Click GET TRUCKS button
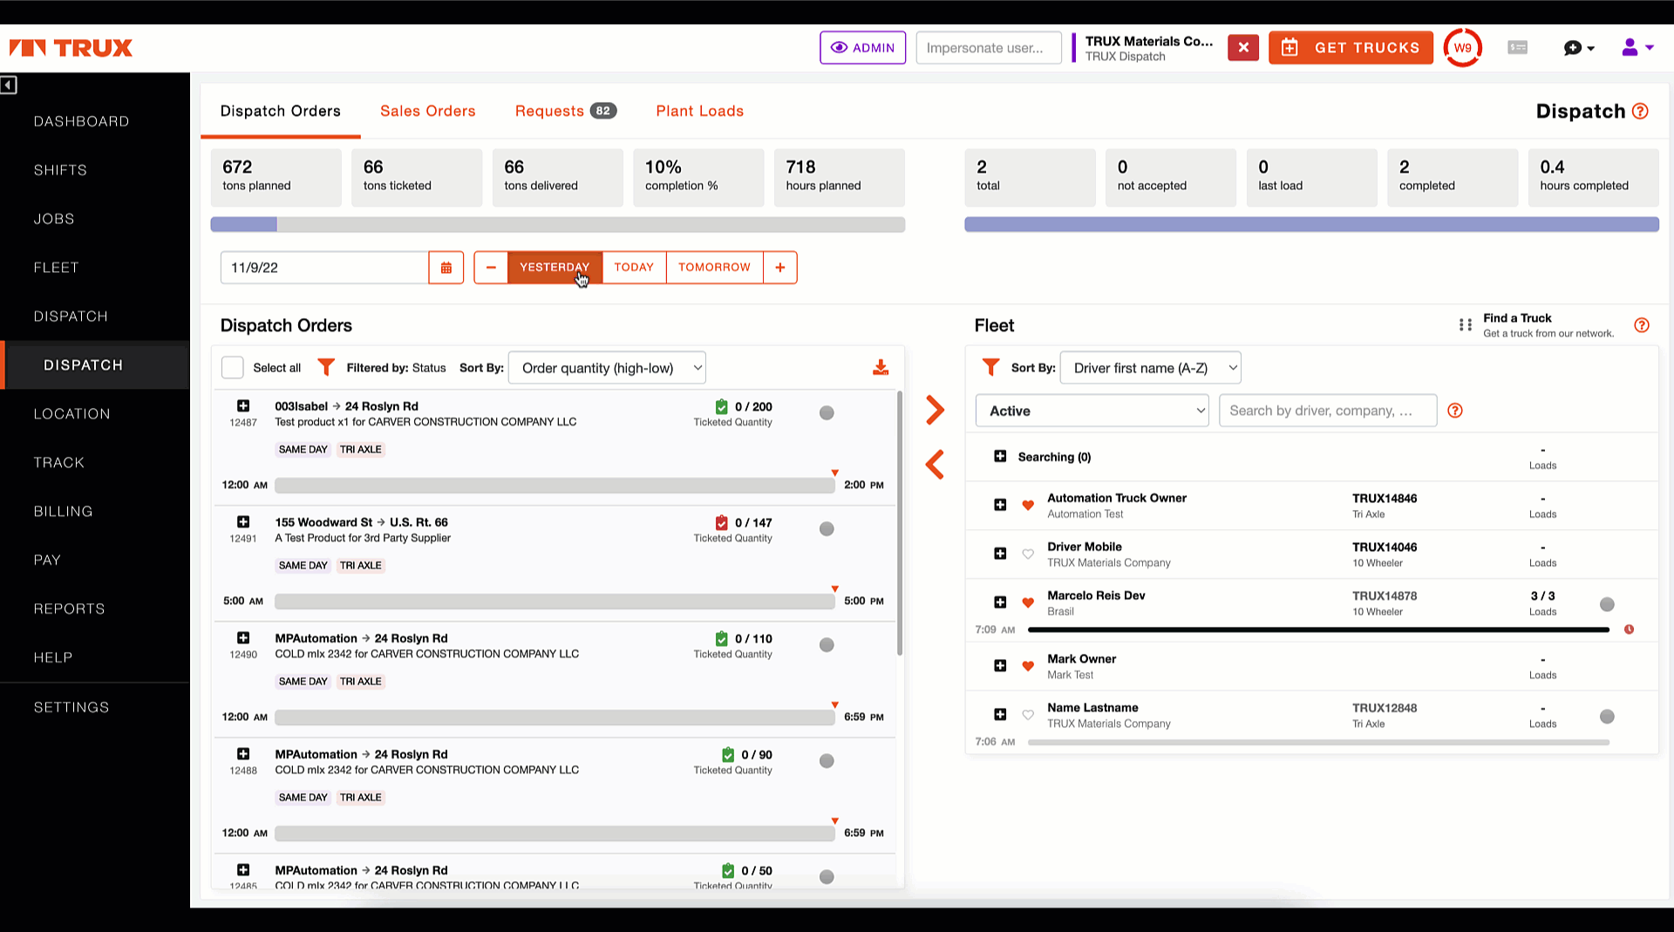 coord(1351,47)
